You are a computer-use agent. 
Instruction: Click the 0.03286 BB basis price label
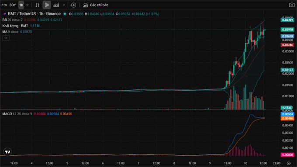coord(287,45)
